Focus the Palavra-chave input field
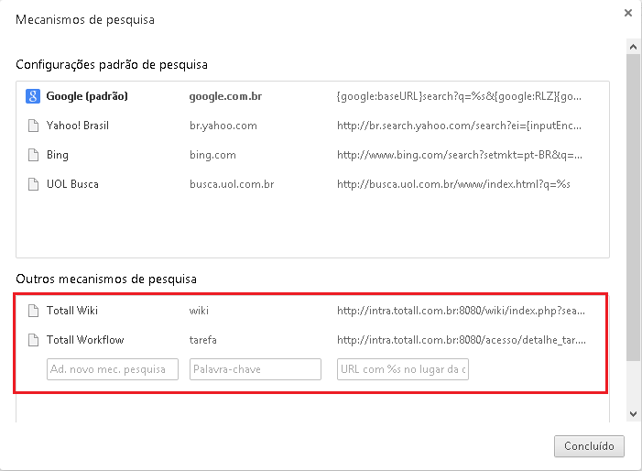Image resolution: width=642 pixels, height=471 pixels. [x=256, y=369]
